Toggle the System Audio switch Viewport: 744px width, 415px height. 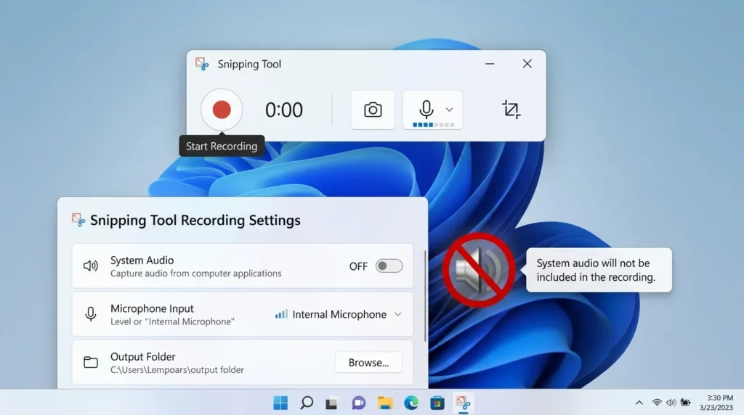click(x=389, y=266)
